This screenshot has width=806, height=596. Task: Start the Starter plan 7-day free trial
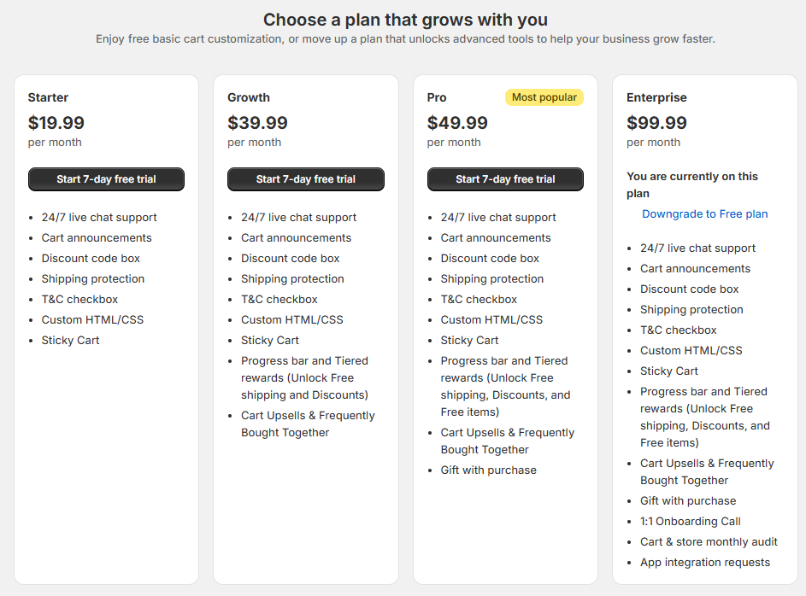(106, 179)
